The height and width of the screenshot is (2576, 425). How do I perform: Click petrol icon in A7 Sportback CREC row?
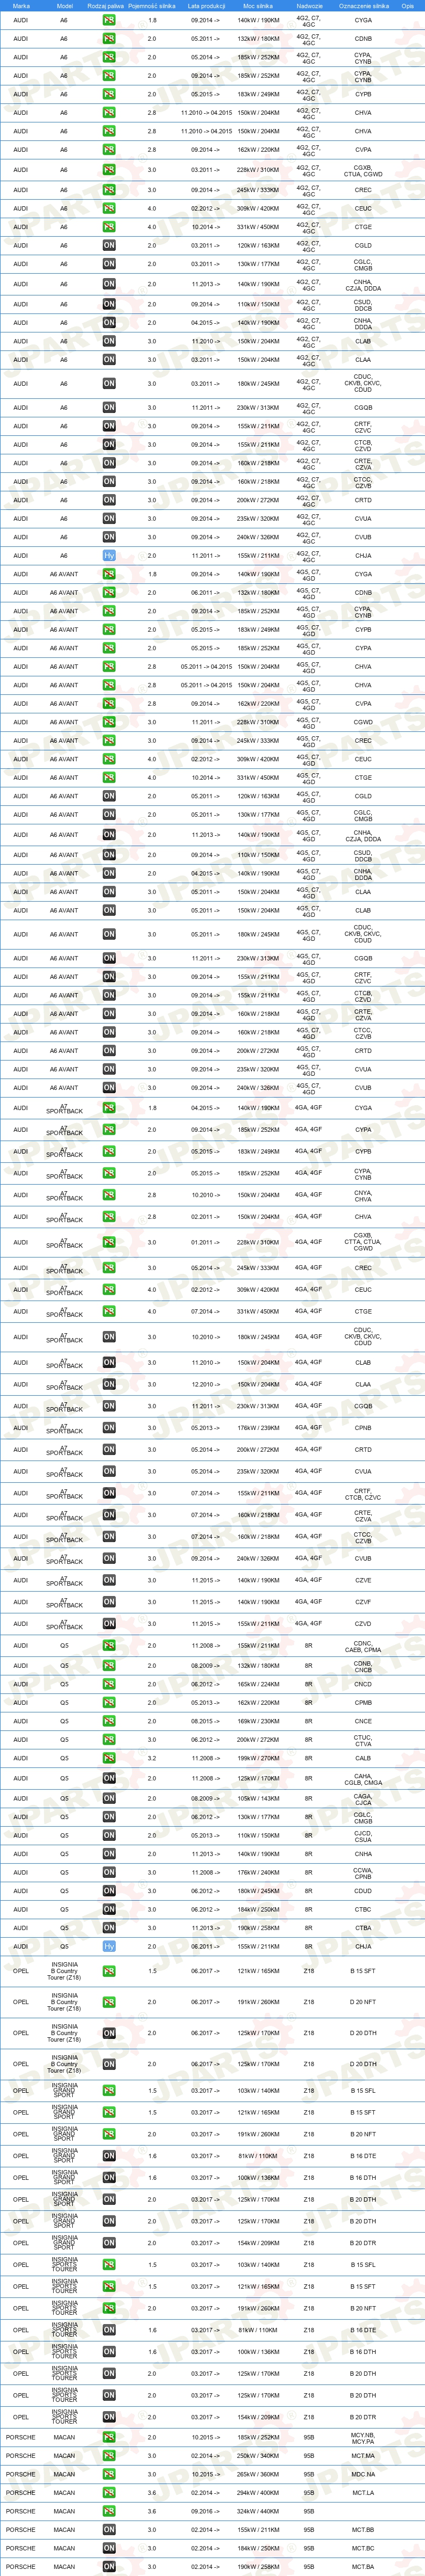pyautogui.click(x=109, y=1268)
